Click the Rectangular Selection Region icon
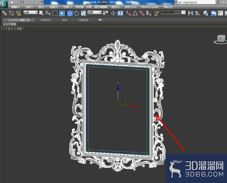Viewport: 227px width, 183px height. [55, 13]
